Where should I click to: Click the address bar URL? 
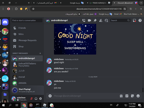click(99, 9)
